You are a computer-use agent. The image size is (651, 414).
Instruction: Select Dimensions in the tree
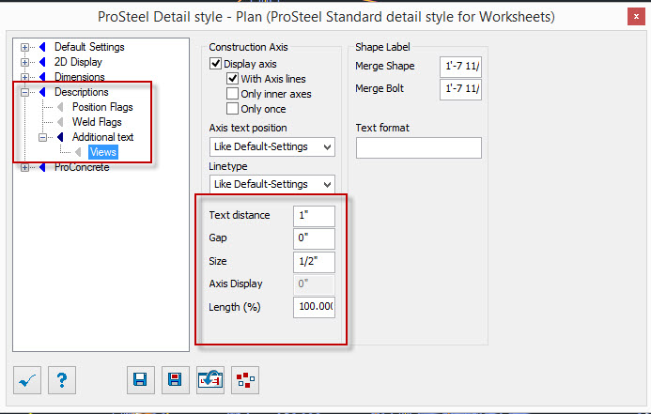(79, 77)
